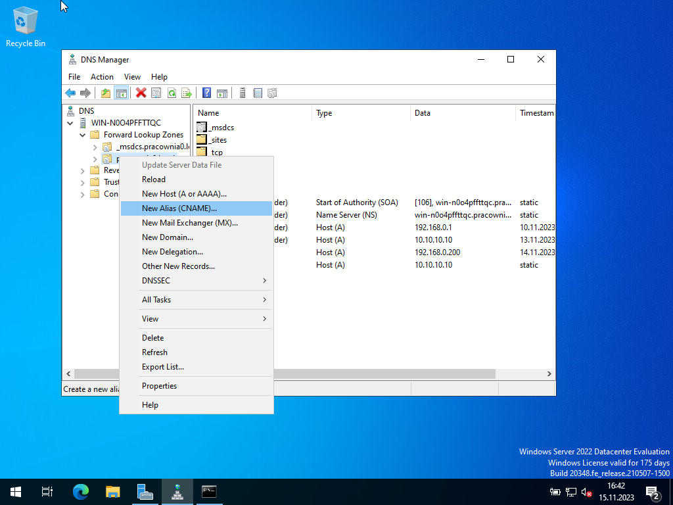Click the Properties toolbar icon
673x505 pixels.
point(156,93)
